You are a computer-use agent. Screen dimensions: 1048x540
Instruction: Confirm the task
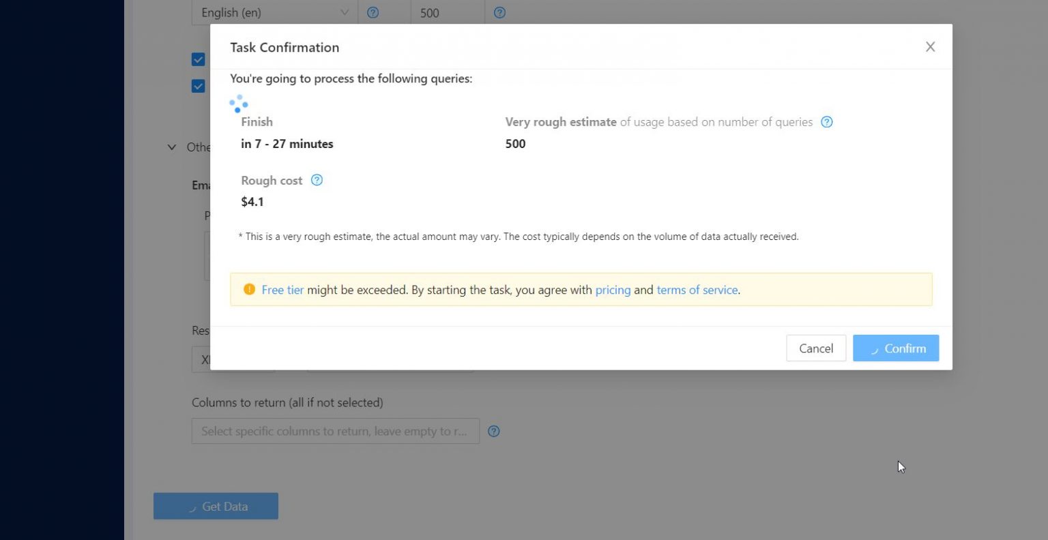tap(895, 348)
